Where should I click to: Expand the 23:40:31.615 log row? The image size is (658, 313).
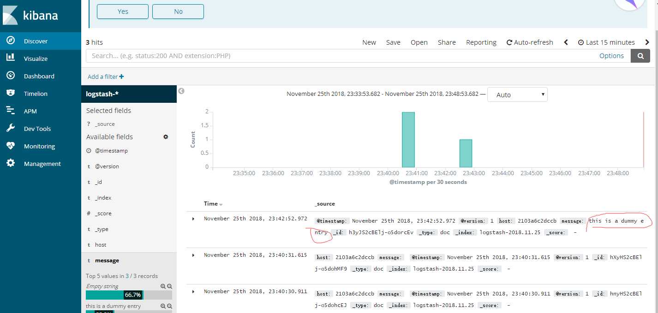click(193, 255)
